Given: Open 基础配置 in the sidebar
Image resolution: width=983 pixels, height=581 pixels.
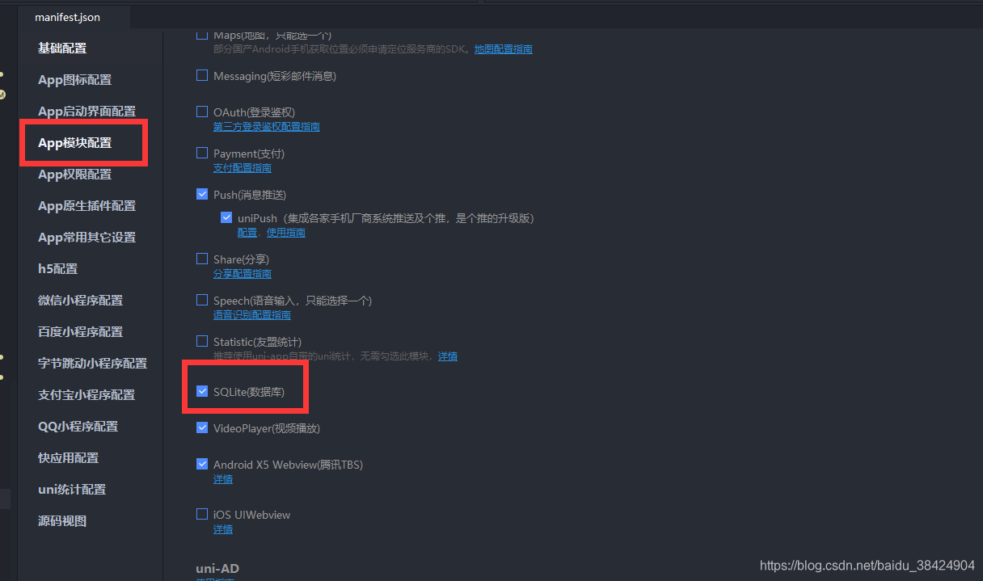Looking at the screenshot, I should point(62,48).
